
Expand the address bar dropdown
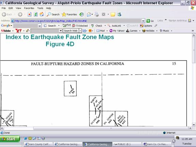tap(143, 21)
